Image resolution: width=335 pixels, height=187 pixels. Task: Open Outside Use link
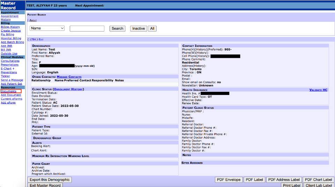(9, 53)
